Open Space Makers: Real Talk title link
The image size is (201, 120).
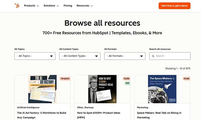[x=159, y=115]
